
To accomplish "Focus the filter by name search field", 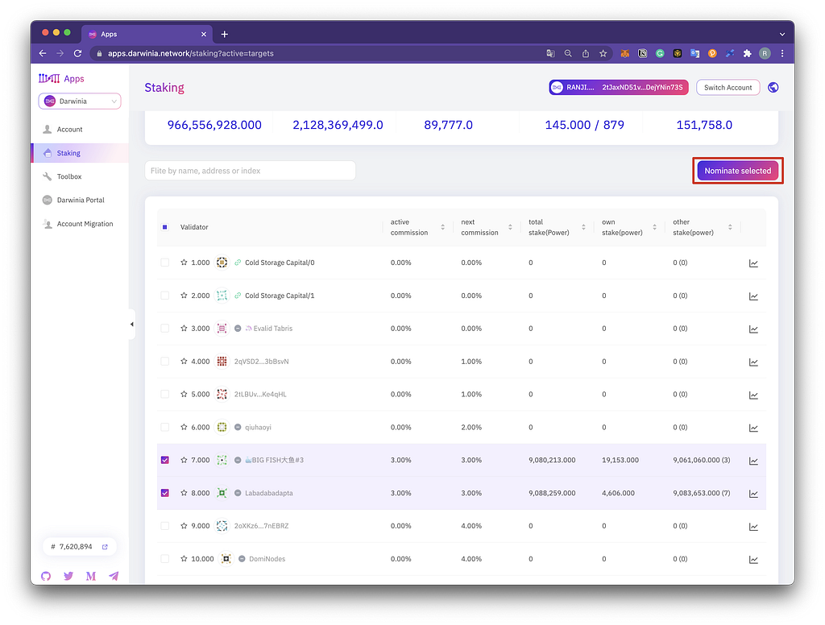I will pos(250,171).
